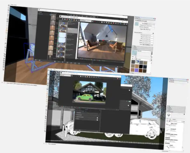Open the dropdown at top left of lower frame buffer

65,75
